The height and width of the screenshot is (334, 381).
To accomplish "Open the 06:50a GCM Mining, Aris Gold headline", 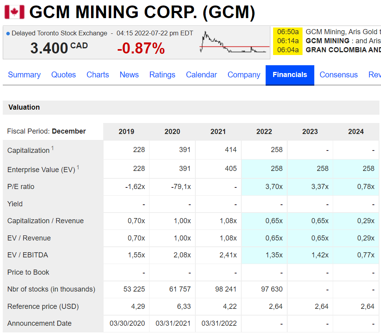I will click(343, 32).
